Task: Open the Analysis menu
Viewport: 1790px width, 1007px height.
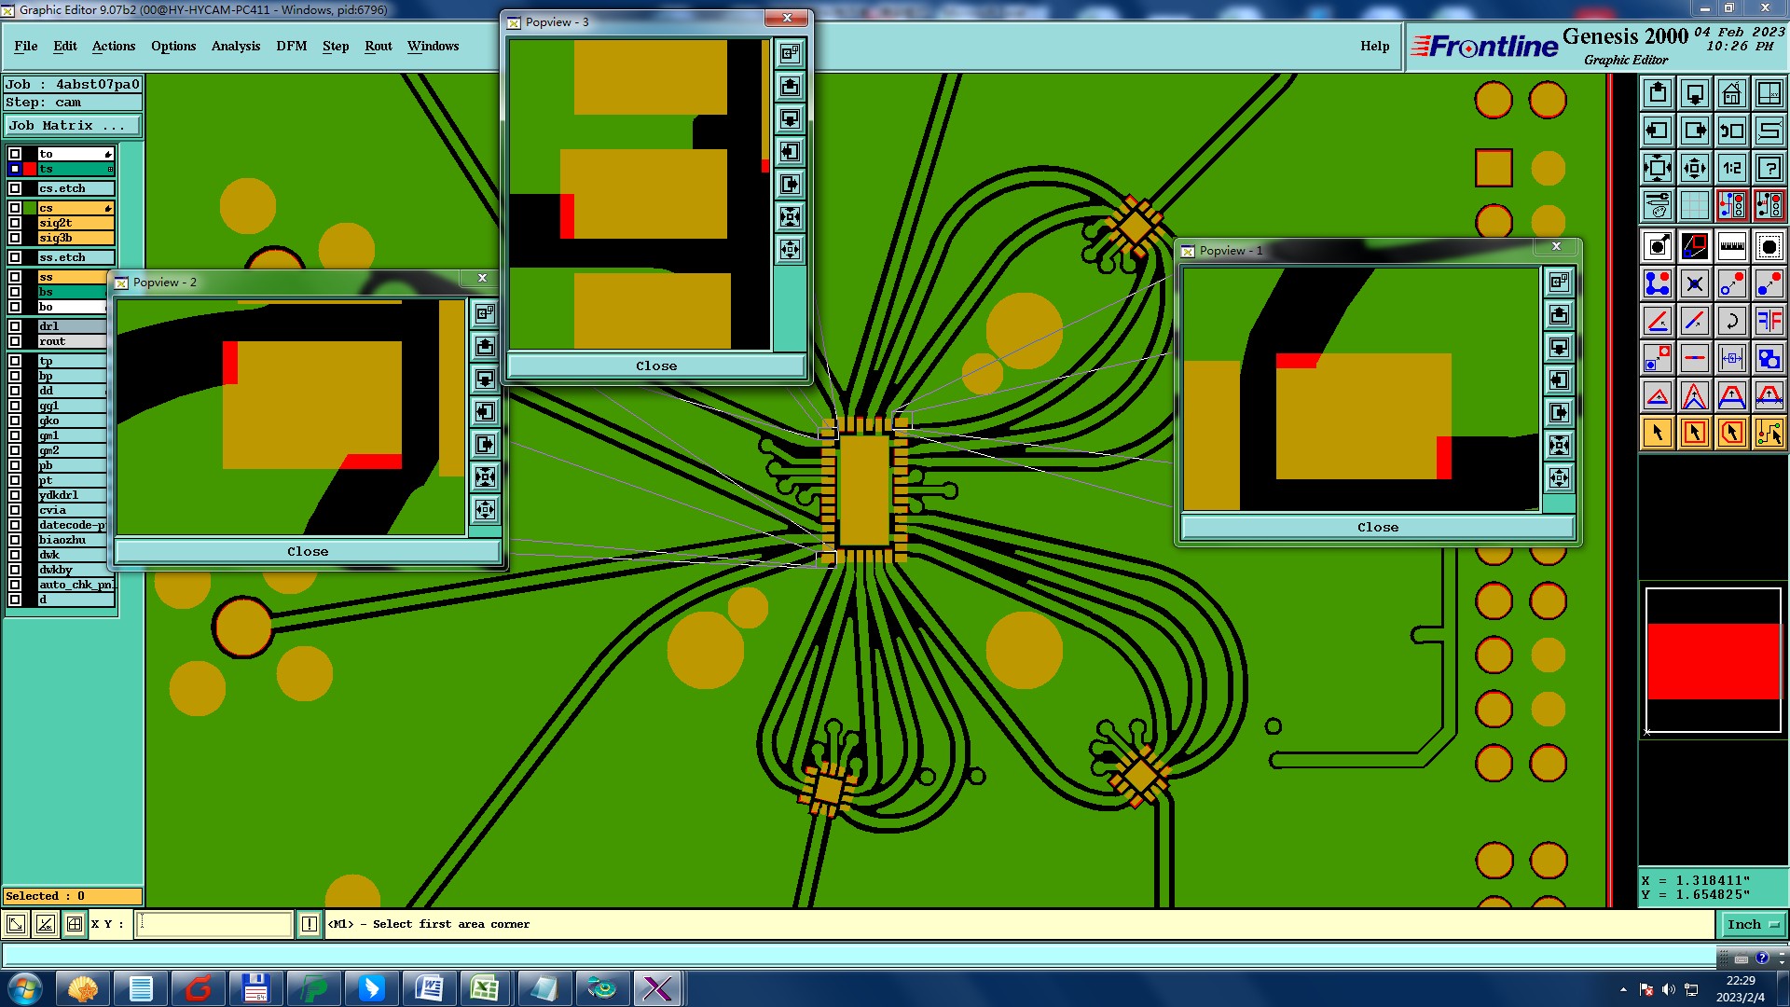Action: pyautogui.click(x=235, y=46)
